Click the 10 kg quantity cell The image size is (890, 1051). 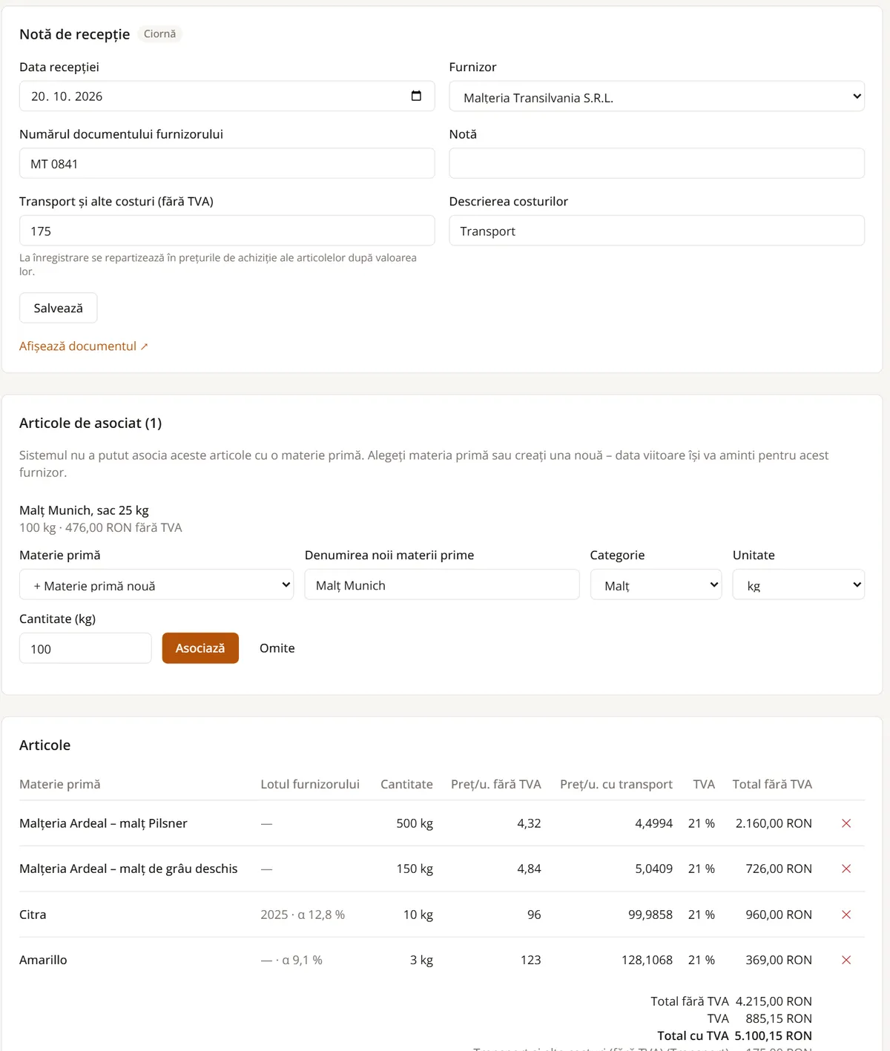click(418, 915)
